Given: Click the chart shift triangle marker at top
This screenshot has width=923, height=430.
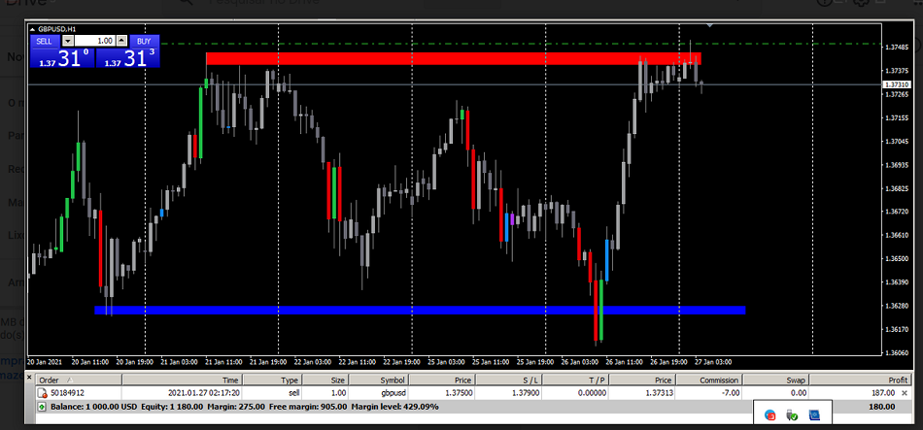Looking at the screenshot, I should tap(710, 23).
